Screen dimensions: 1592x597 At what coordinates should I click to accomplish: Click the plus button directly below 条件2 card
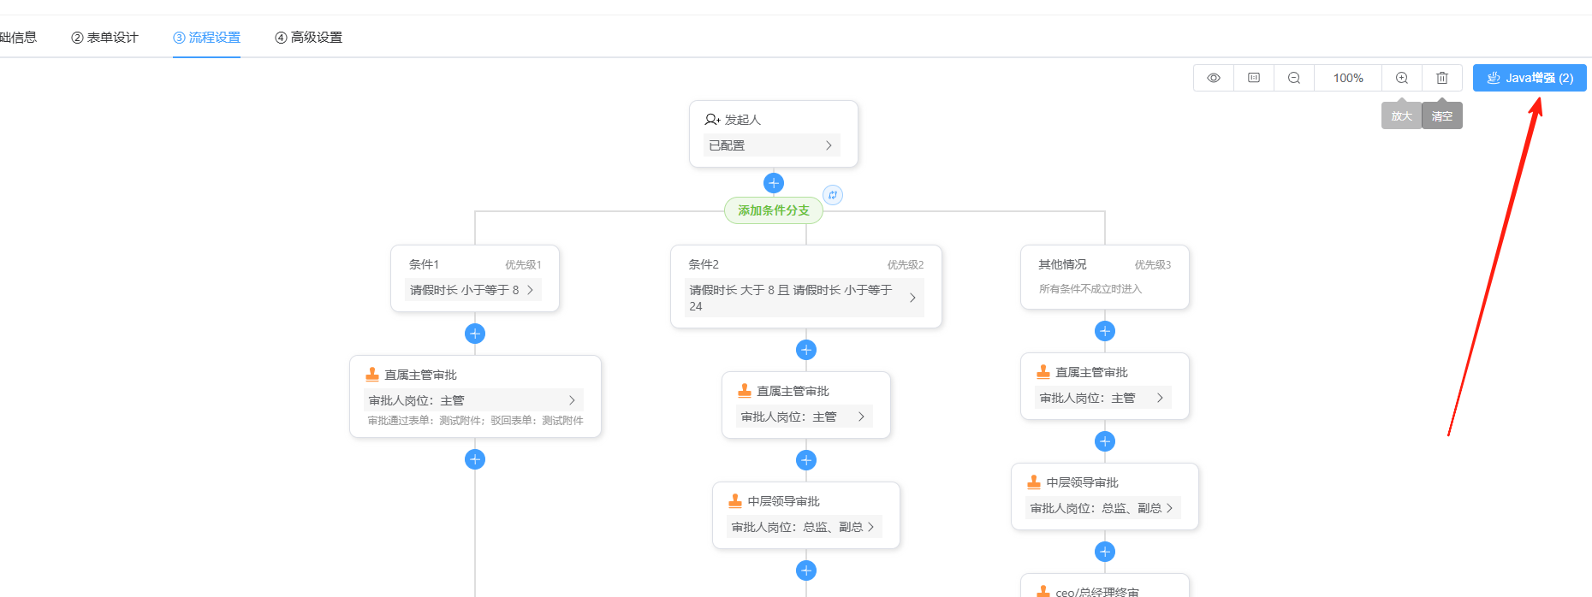coord(806,350)
